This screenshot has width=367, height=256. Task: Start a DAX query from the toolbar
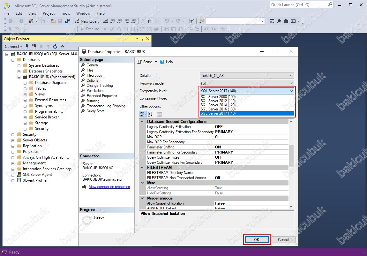click(x=134, y=21)
